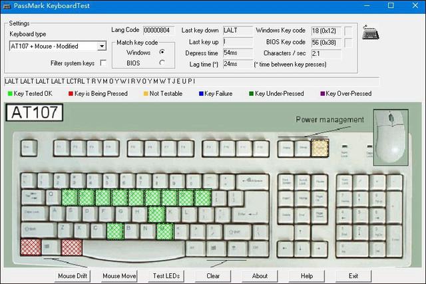Viewport: 426px width, 284px height.
Task: Minimize the PassMark KeyboardTest window
Action: [x=367, y=5]
